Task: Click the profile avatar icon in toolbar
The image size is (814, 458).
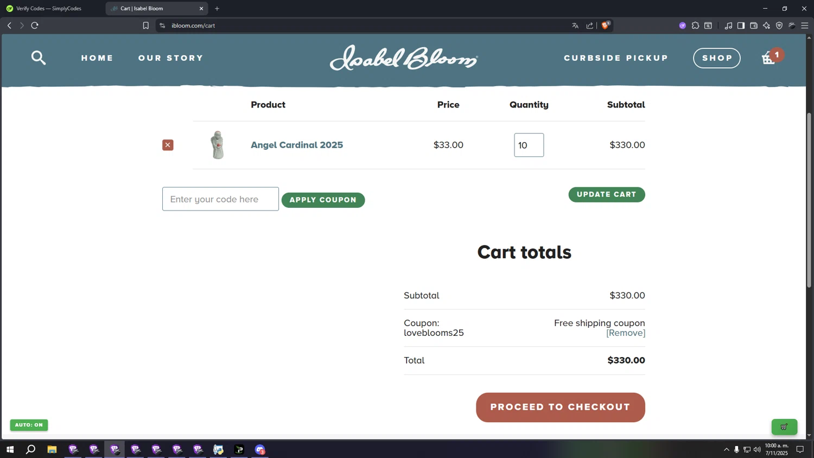Action: (792, 26)
